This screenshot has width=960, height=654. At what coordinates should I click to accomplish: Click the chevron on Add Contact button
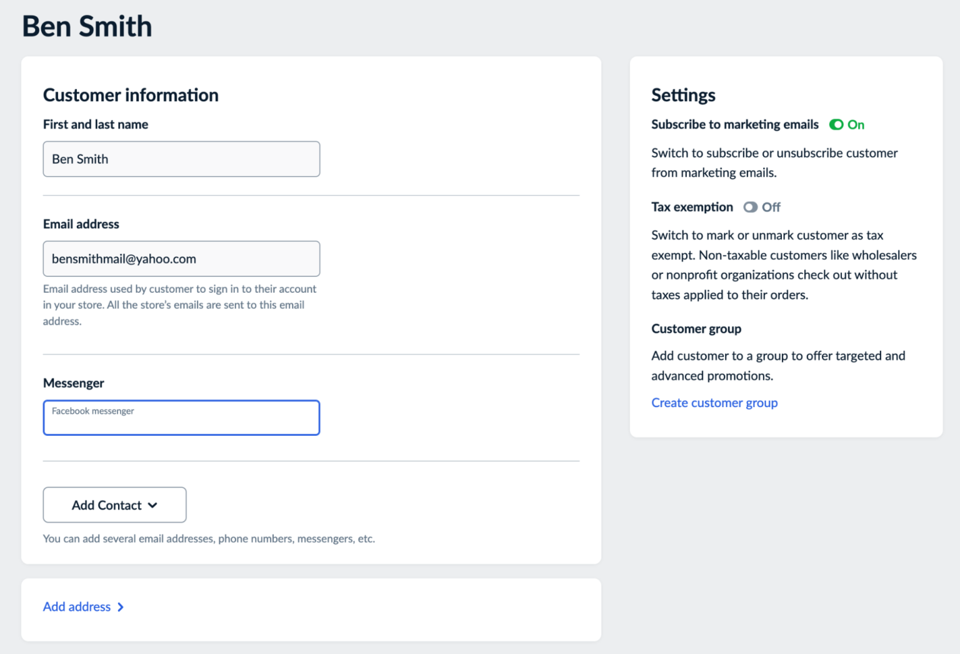click(153, 505)
